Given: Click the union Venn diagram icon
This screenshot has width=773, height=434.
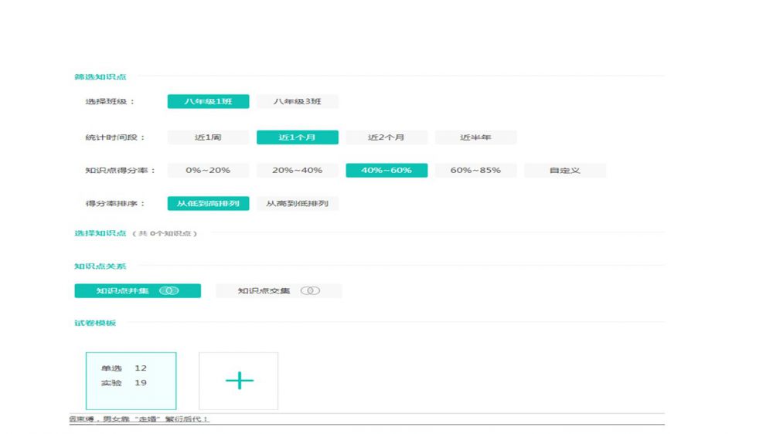Looking at the screenshot, I should pos(169,291).
